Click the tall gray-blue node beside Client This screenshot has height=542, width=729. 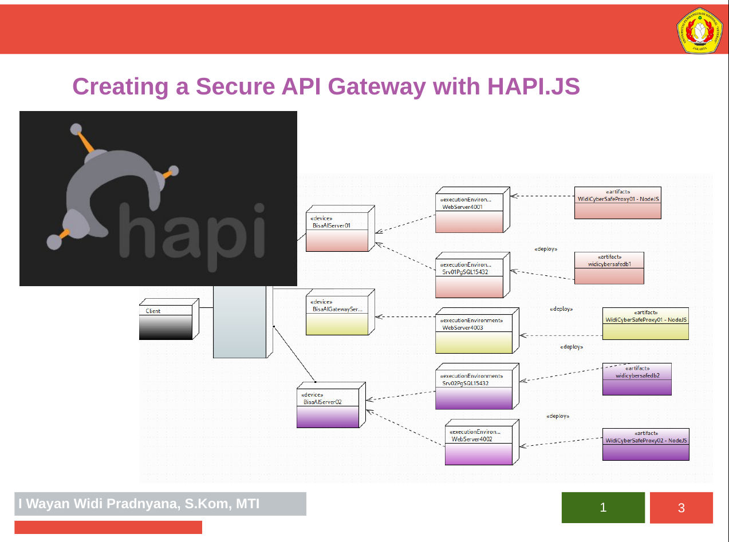243,322
